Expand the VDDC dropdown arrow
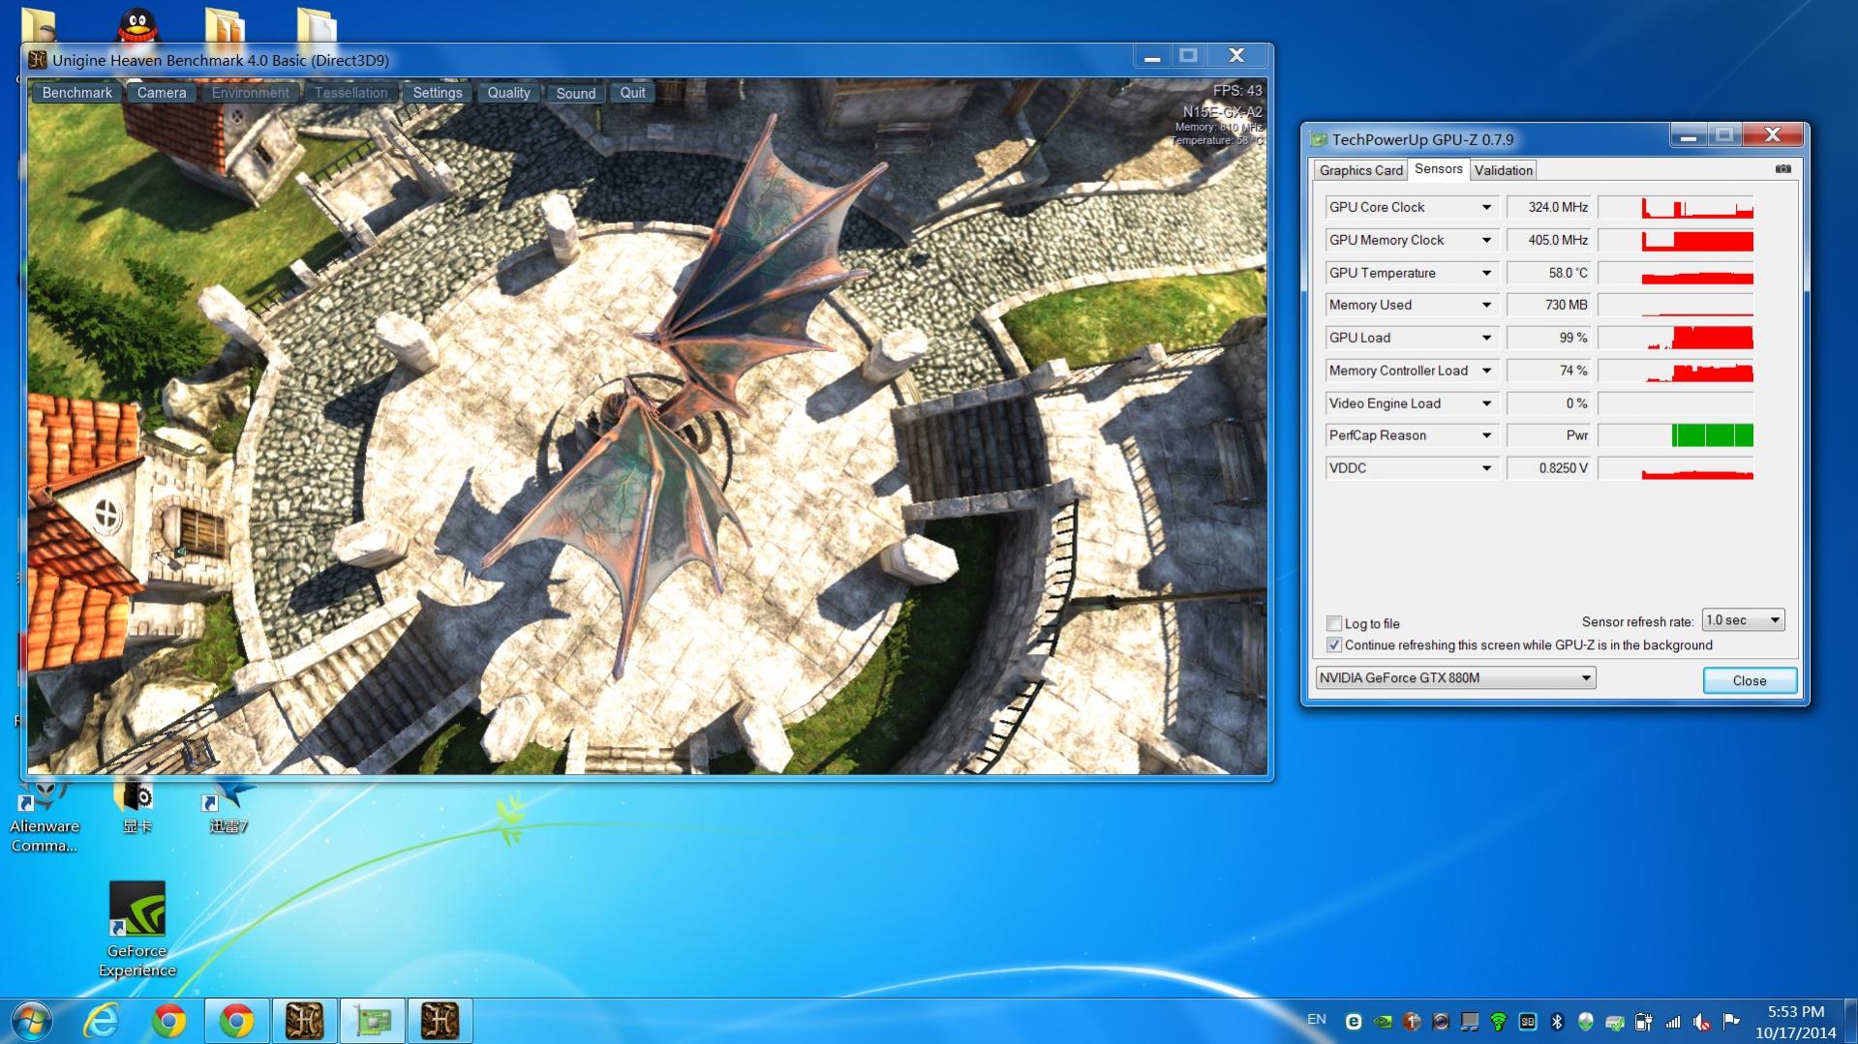 click(x=1486, y=468)
